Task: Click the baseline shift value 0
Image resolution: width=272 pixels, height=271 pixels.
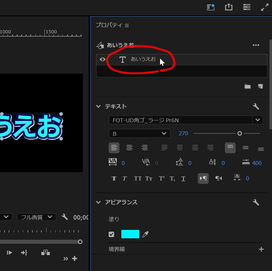Action: pyautogui.click(x=223, y=163)
